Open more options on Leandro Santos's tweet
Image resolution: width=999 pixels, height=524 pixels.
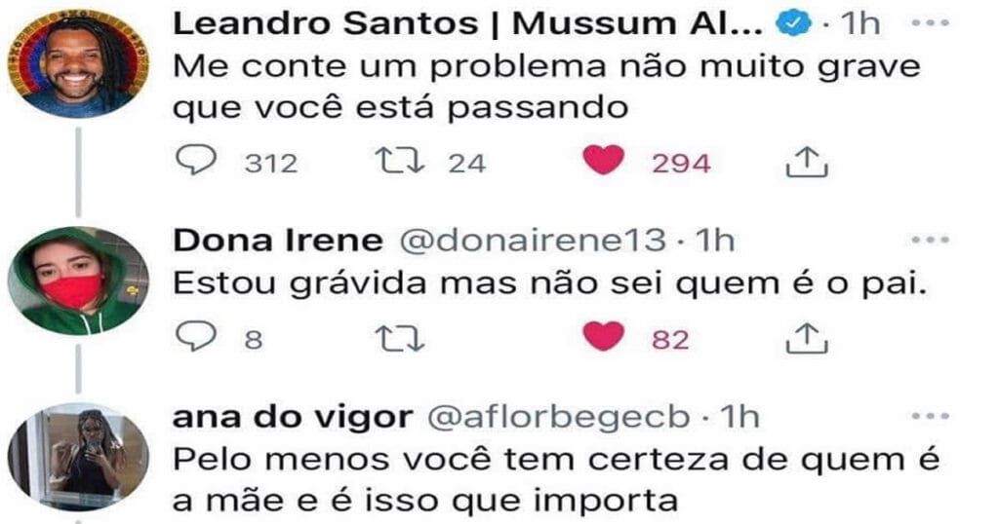[930, 23]
